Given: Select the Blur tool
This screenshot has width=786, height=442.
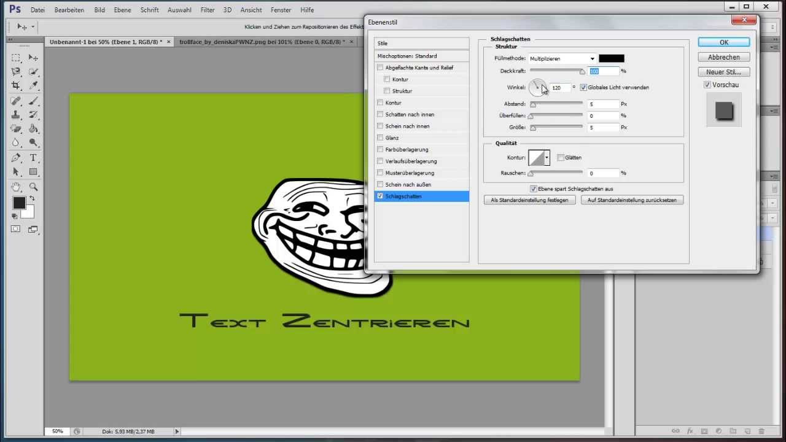Looking at the screenshot, I should pyautogui.click(x=16, y=143).
